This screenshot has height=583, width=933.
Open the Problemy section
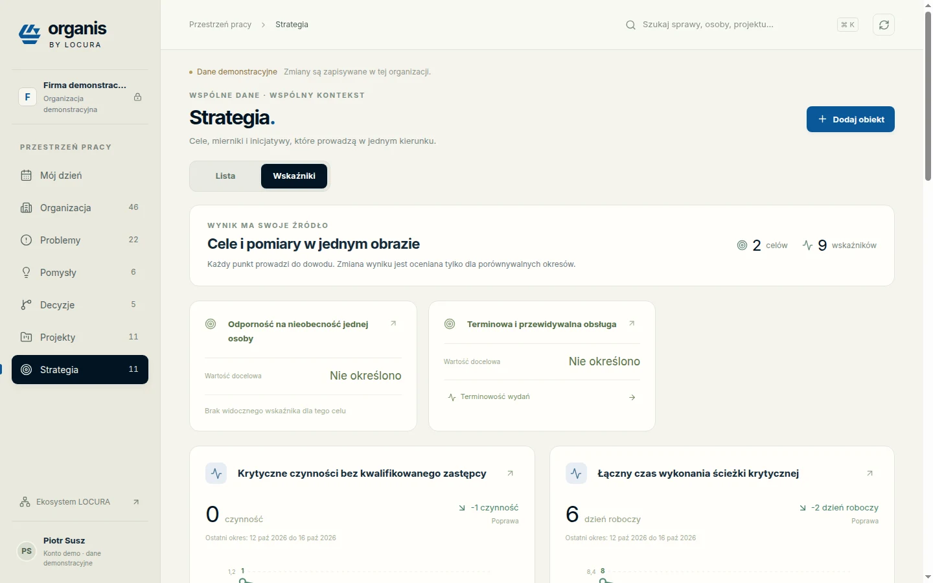click(x=80, y=240)
